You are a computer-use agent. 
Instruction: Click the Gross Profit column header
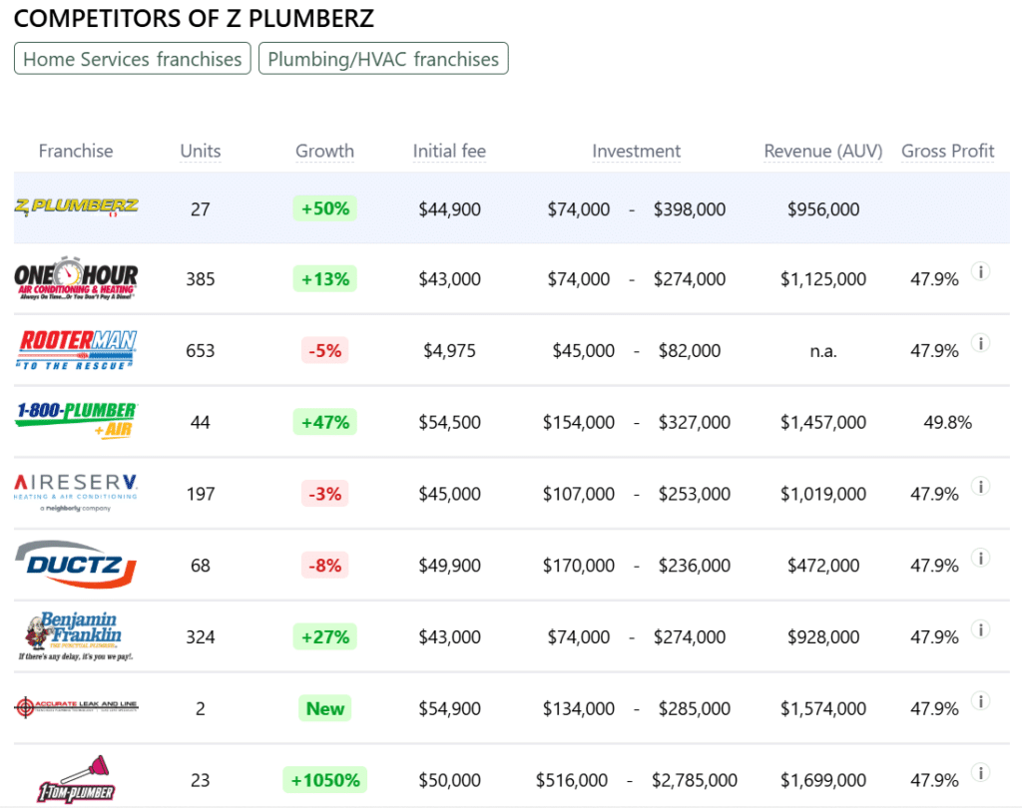click(948, 152)
